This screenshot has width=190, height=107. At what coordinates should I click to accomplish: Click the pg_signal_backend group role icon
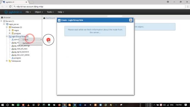[x=12, y=52]
